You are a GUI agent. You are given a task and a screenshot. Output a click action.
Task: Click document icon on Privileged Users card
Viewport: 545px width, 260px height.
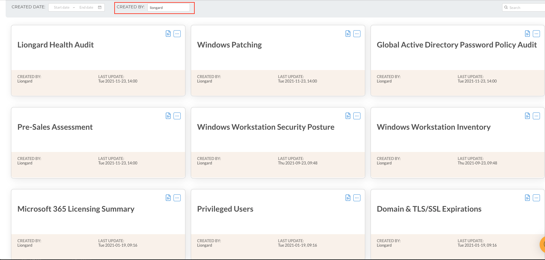click(x=348, y=198)
